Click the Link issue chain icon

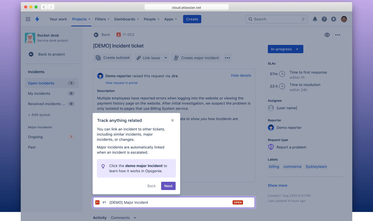pos(138,58)
